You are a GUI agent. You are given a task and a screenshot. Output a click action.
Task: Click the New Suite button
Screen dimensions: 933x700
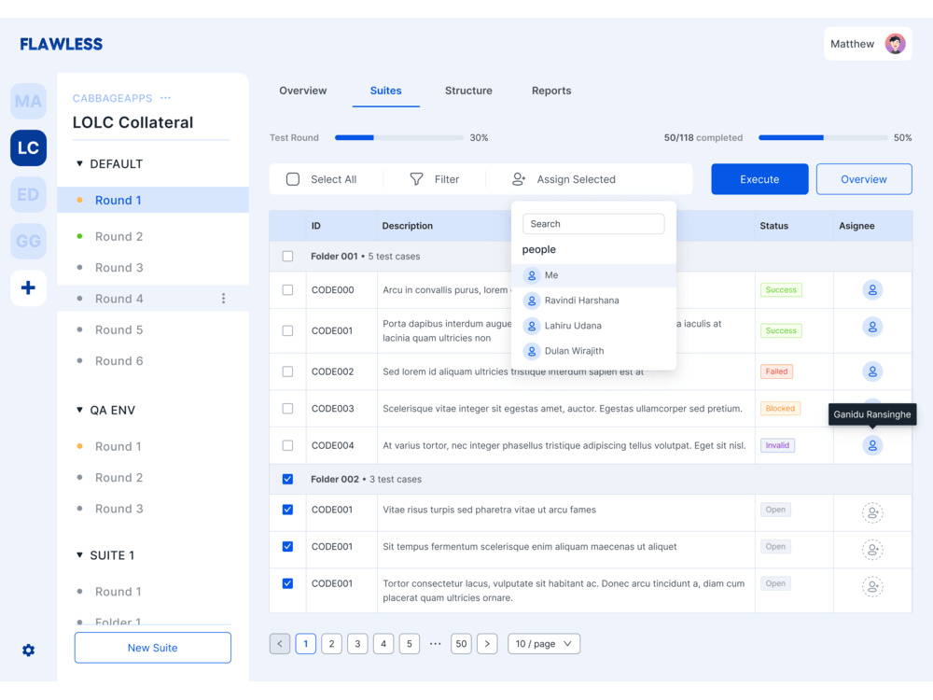tap(152, 648)
